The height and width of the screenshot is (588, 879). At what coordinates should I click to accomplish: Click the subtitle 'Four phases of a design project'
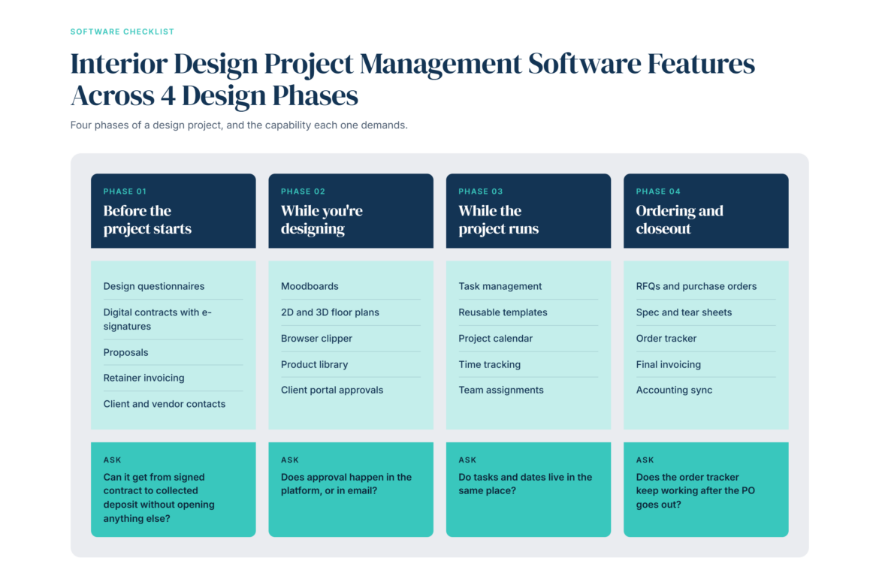tap(239, 125)
